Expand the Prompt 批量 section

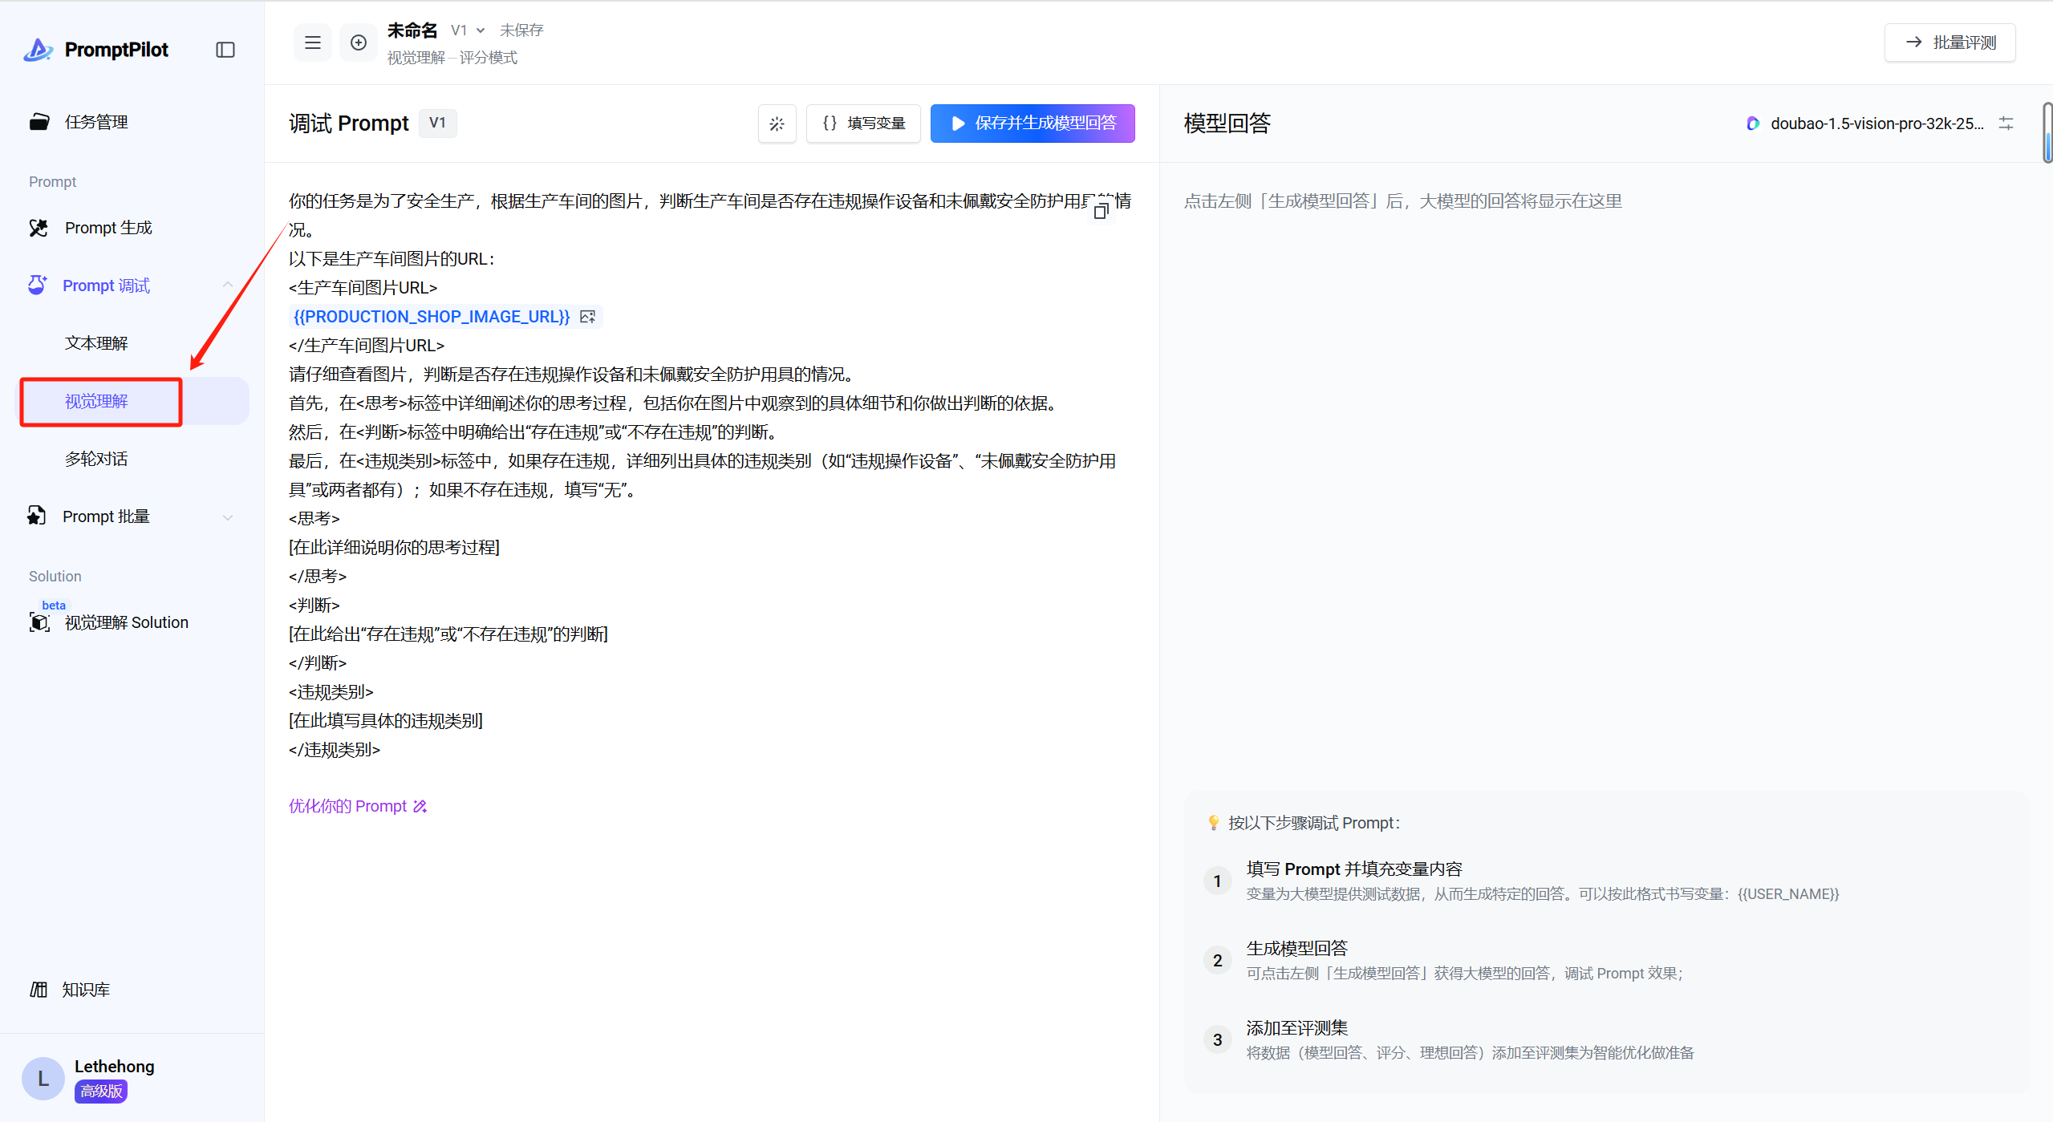228,516
